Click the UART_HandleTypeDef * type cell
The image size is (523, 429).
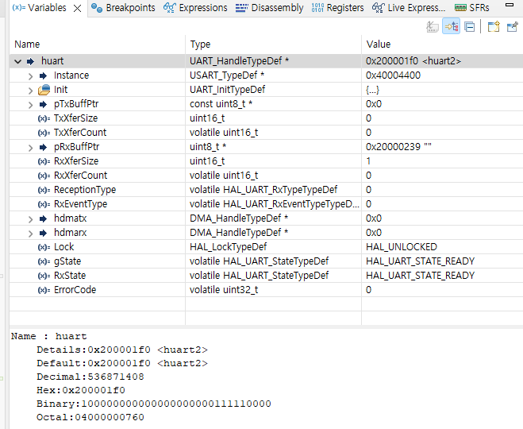(239, 61)
